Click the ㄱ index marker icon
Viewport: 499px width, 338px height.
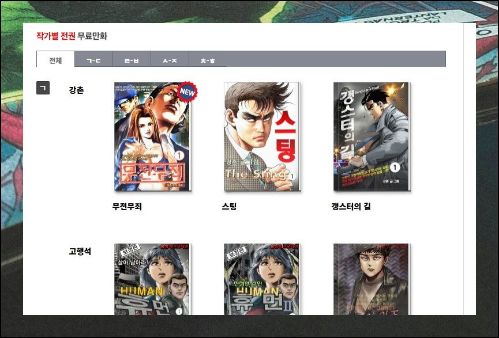coord(43,88)
